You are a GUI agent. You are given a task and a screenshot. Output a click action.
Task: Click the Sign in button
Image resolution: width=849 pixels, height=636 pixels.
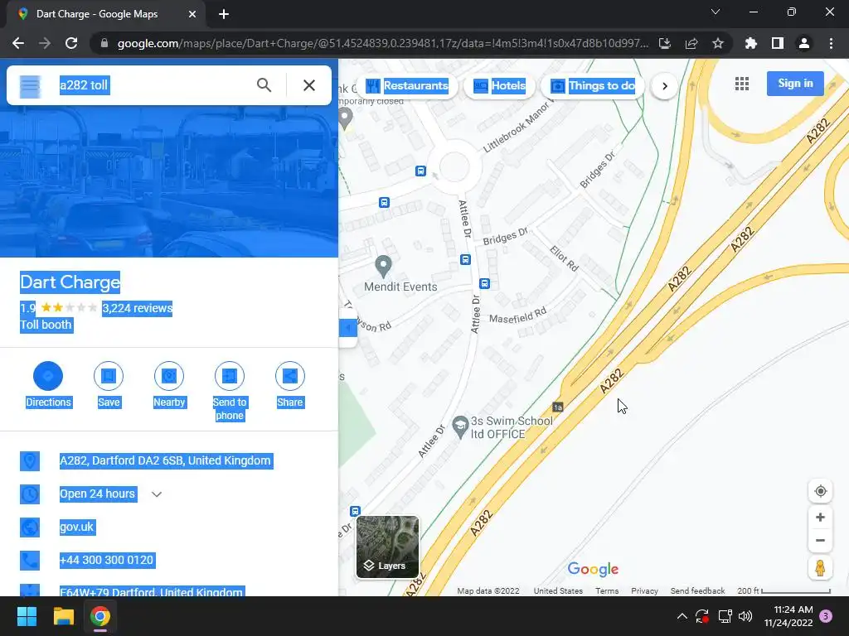tap(795, 84)
